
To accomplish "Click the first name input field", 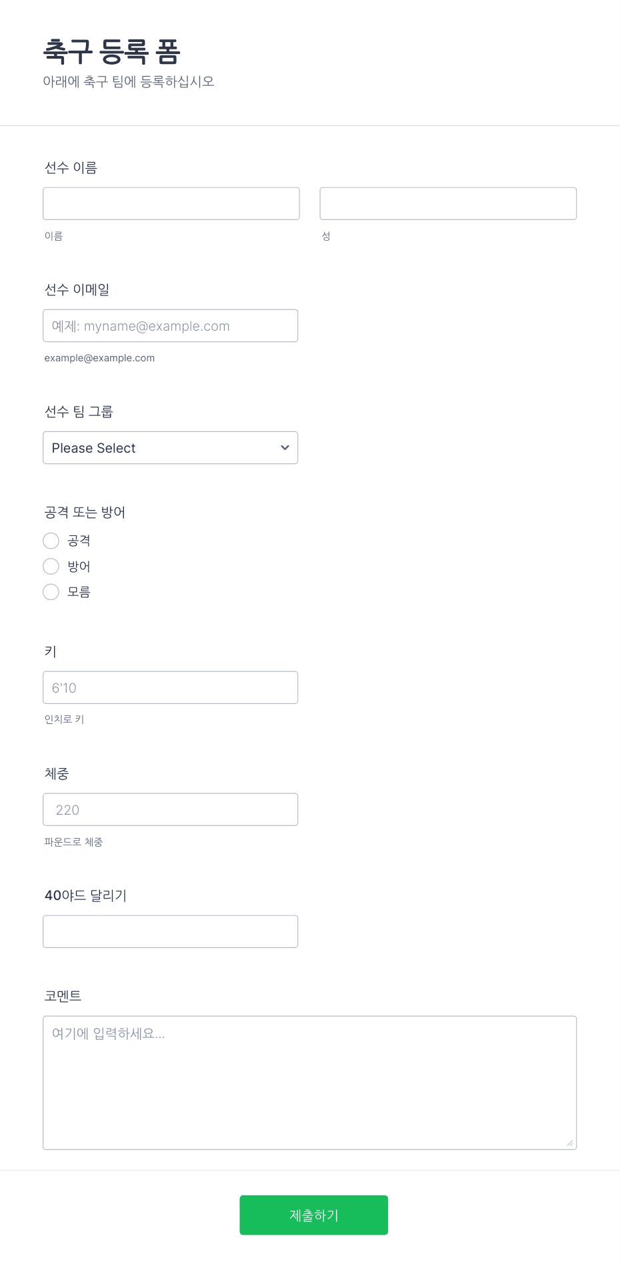I will 171,203.
